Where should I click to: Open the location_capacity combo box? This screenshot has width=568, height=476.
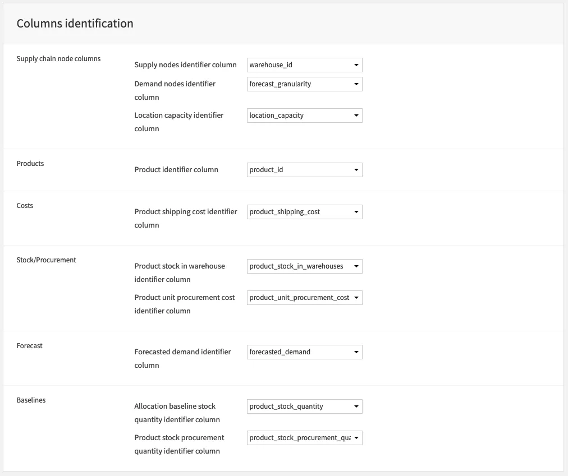point(304,115)
